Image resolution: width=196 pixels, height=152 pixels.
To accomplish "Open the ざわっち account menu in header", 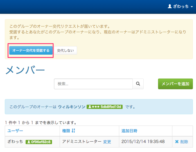I will 181,6.
